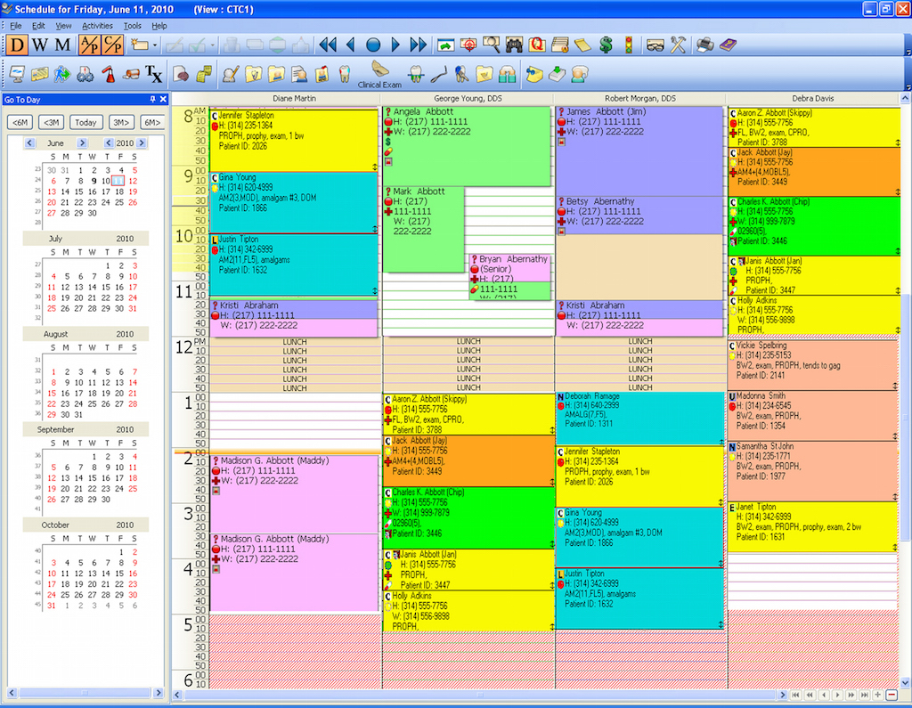Image resolution: width=912 pixels, height=708 pixels.
Task: Select July 4 in the calendar
Action: [x=53, y=276]
